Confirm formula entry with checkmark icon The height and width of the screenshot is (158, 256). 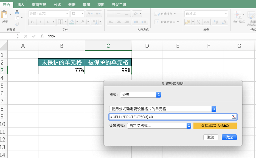pyautogui.click(x=34, y=36)
